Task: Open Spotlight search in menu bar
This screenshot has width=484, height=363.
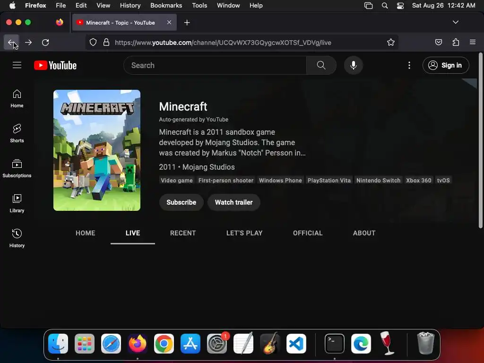Action: click(x=385, y=6)
